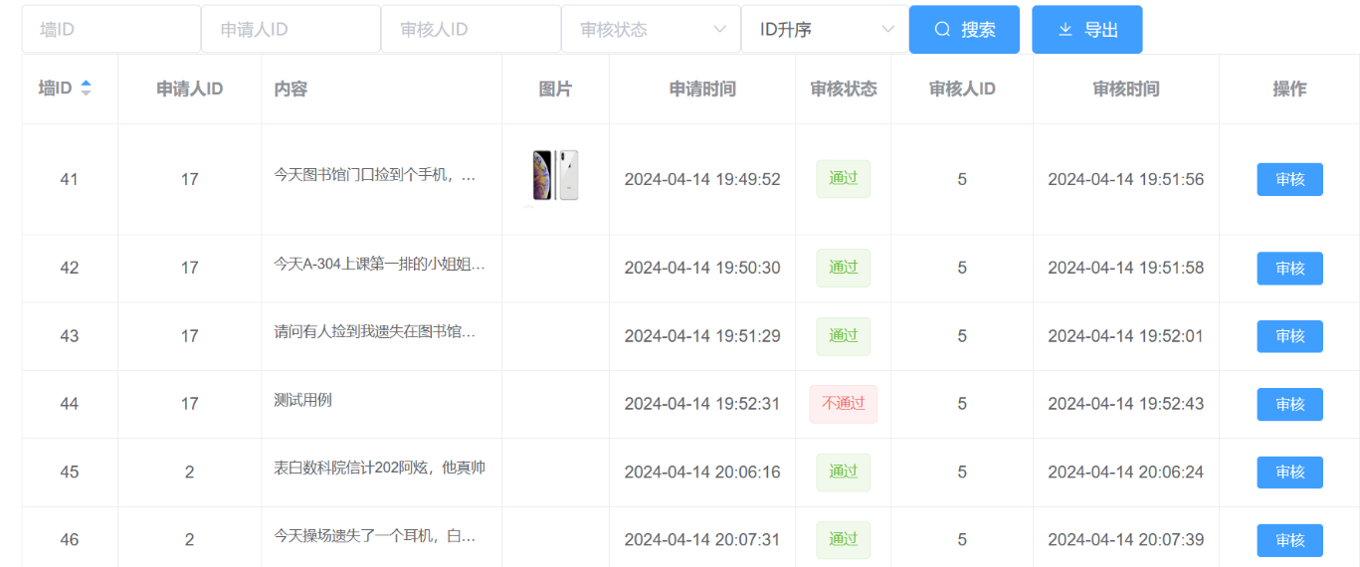The height and width of the screenshot is (567, 1360).
Task: Click 审核 button for wall ID 46
Action: pos(1290,540)
